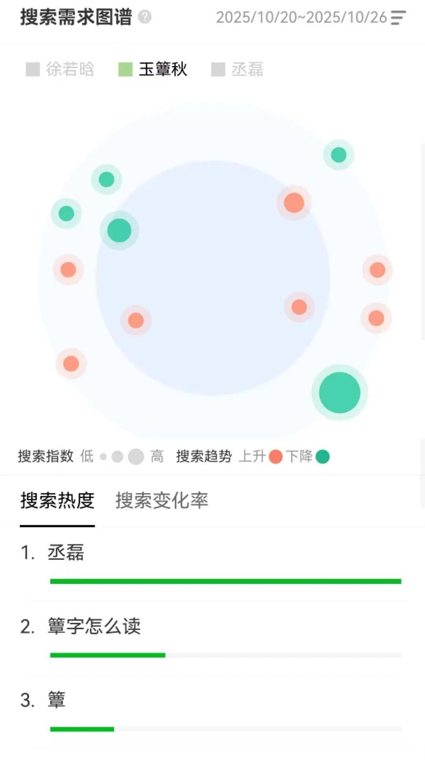
Task: Click the medium green bubble inside the circle
Action: [119, 230]
